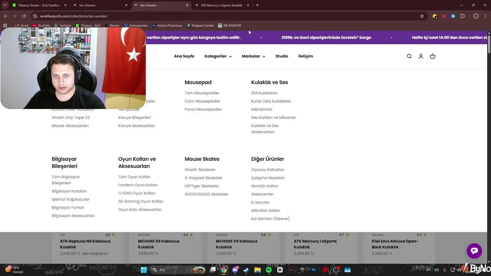Open a new browser tab
The image size is (491, 276).
(257, 5)
